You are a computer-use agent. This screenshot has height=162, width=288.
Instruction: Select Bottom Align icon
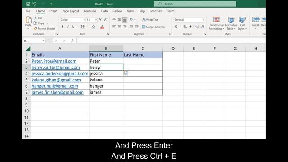pos(125,19)
